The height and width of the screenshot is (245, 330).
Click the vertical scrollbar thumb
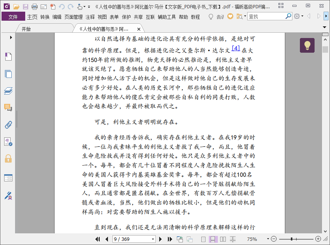tap(325, 49)
